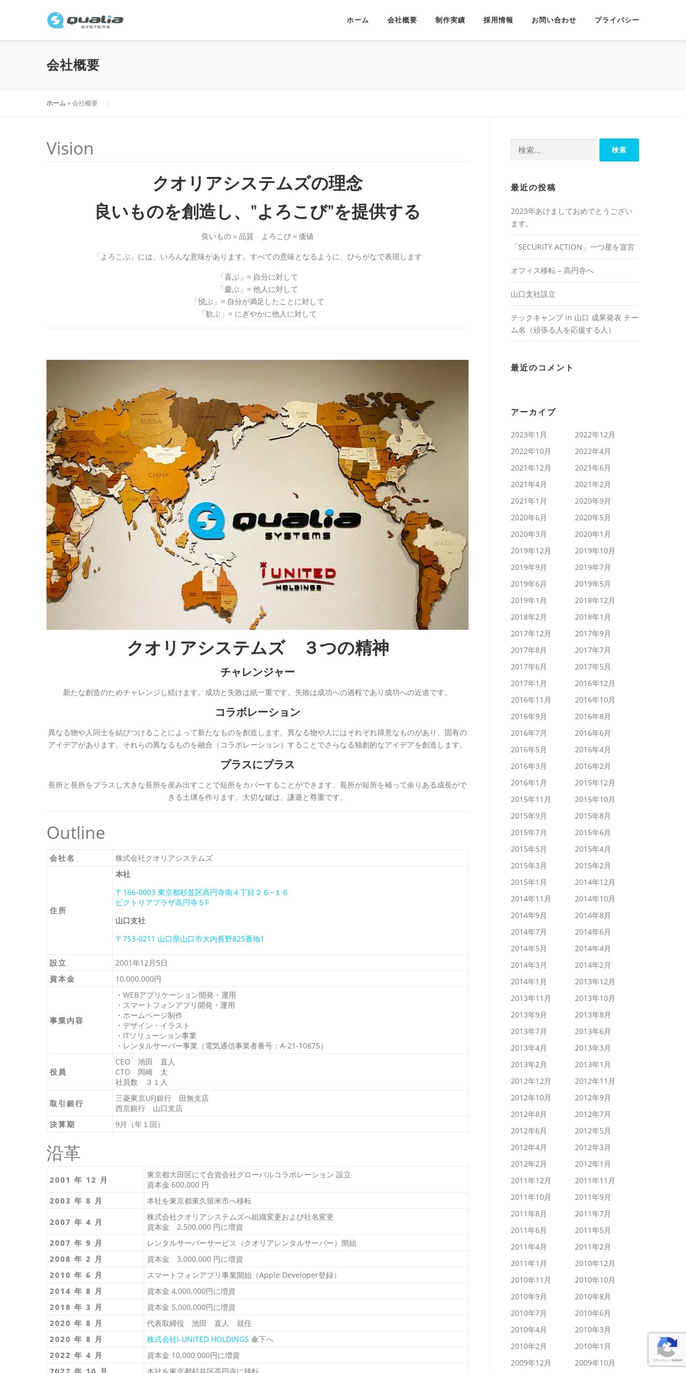Open the 2018年12月 archive
Screen dimensions: 686x1373
pos(595,600)
